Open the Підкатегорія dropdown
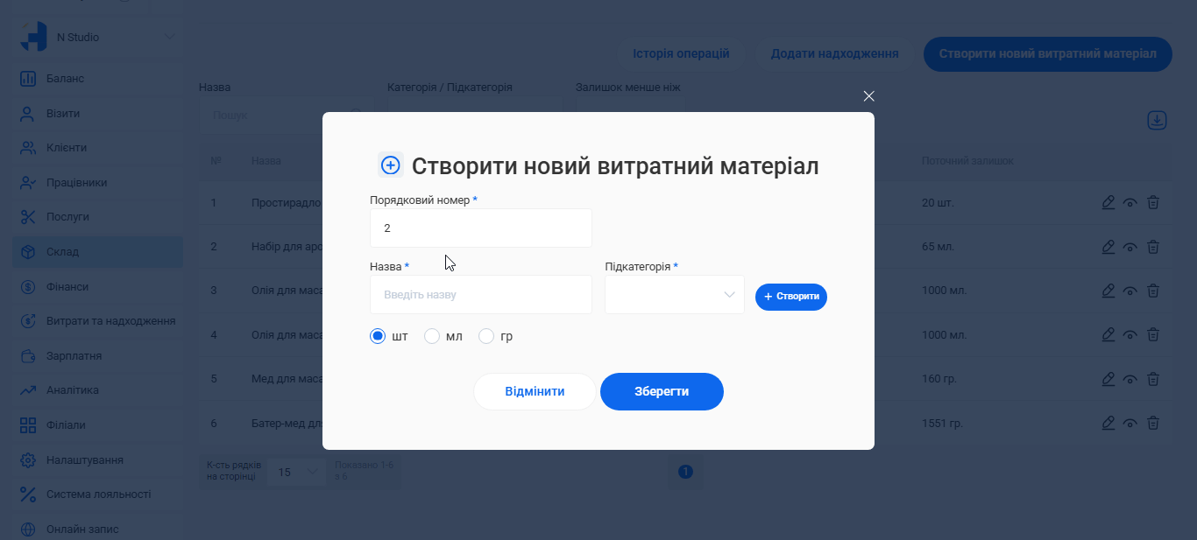1197x540 pixels. point(673,294)
